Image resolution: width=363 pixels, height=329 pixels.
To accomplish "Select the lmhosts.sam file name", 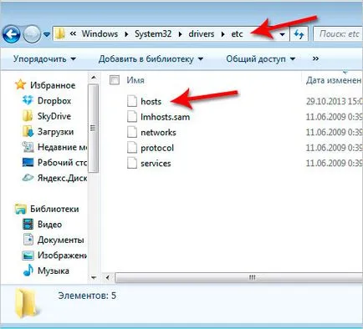I will [166, 117].
